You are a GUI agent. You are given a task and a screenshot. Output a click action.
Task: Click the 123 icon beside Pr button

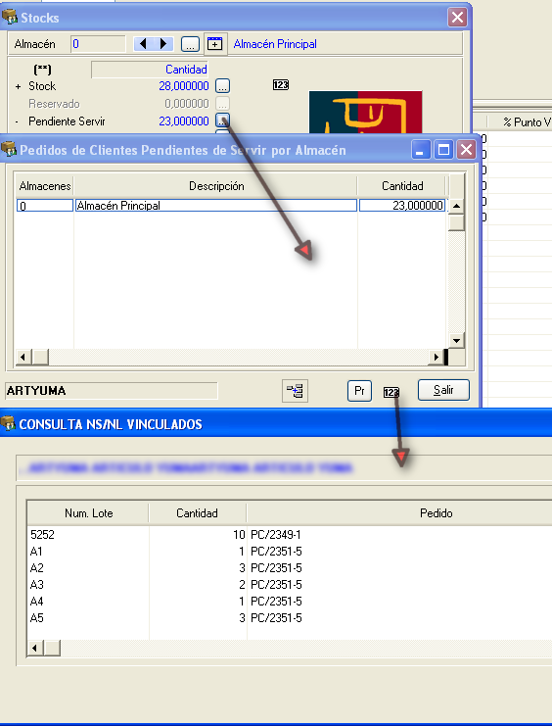click(391, 392)
